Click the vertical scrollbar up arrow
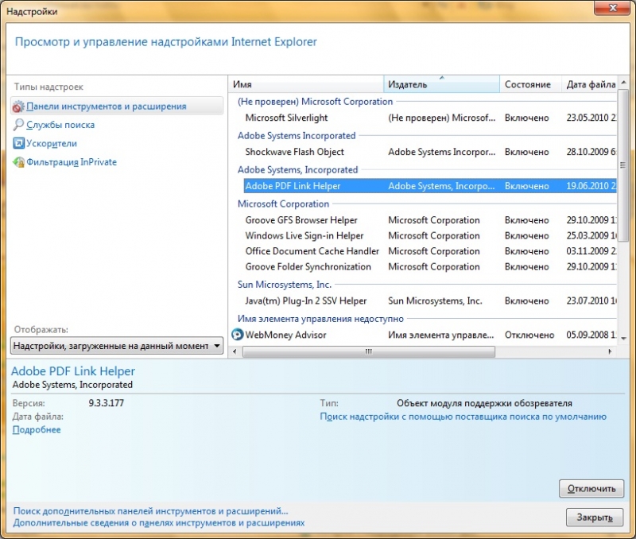Screen dimensions: 636x539 click(x=623, y=83)
